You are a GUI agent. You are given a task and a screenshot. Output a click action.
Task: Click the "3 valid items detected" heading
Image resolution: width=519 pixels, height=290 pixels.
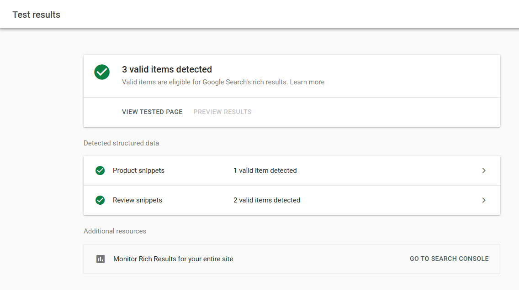pyautogui.click(x=167, y=69)
